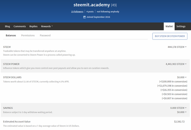Open the Steem Dollars $0.000 dropdown
This screenshot has width=191, height=130.
click(x=182, y=77)
